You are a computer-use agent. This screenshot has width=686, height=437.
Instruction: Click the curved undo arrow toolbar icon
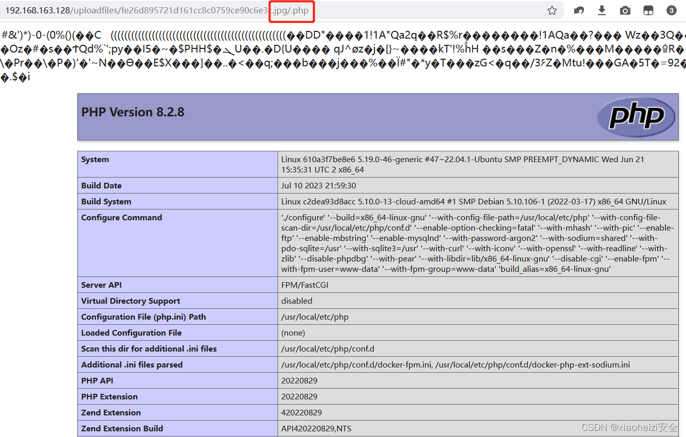click(x=579, y=10)
